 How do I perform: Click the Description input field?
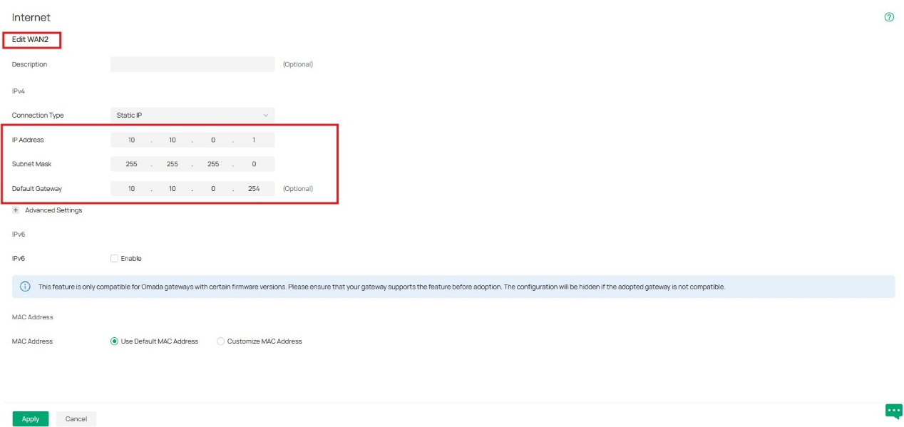click(192, 63)
